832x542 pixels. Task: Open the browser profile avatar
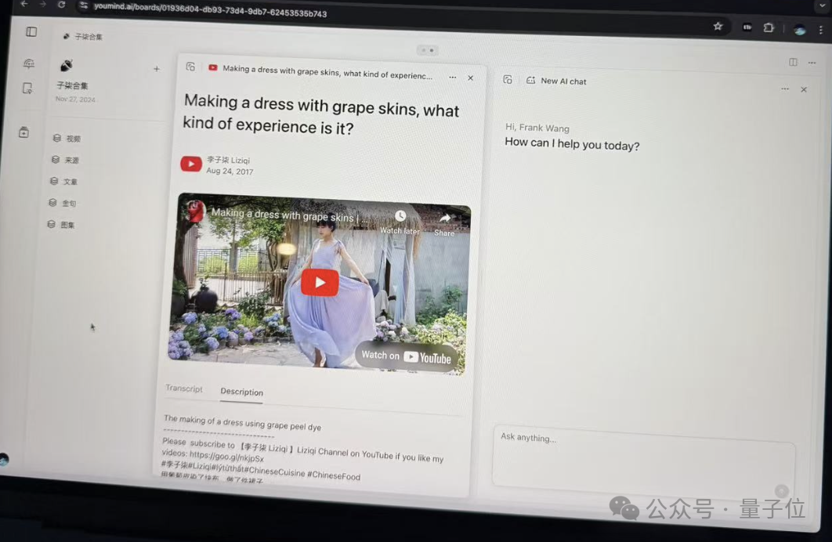(x=800, y=30)
